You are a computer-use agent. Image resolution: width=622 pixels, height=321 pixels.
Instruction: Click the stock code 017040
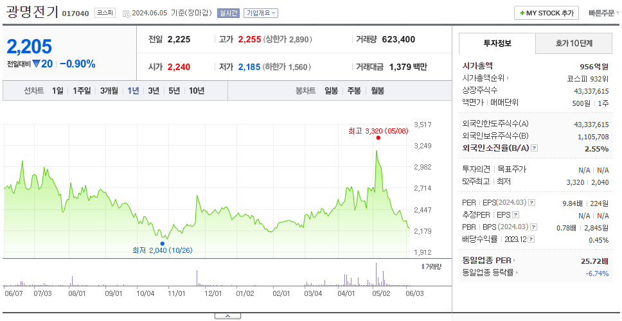click(x=75, y=14)
